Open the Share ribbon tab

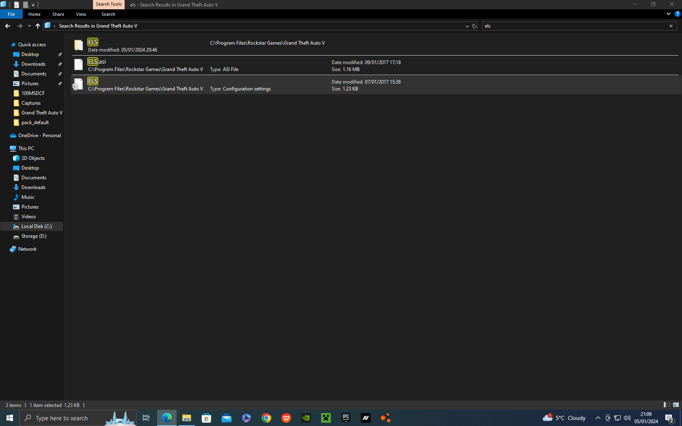(x=58, y=14)
